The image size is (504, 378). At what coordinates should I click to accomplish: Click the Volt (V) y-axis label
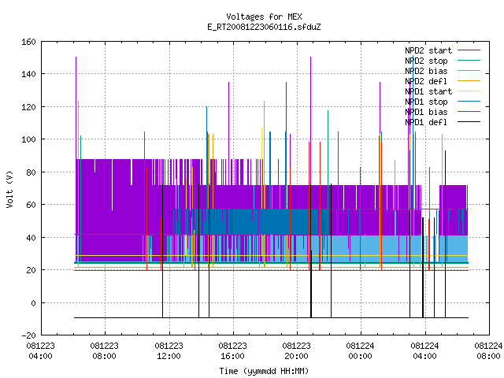pyautogui.click(x=10, y=189)
